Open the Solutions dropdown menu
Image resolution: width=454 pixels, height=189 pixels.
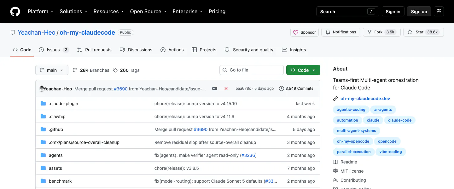(73, 11)
